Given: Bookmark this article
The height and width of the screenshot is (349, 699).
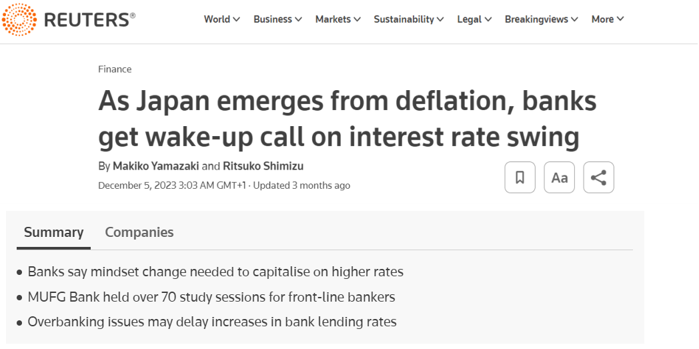Looking at the screenshot, I should pyautogui.click(x=520, y=178).
